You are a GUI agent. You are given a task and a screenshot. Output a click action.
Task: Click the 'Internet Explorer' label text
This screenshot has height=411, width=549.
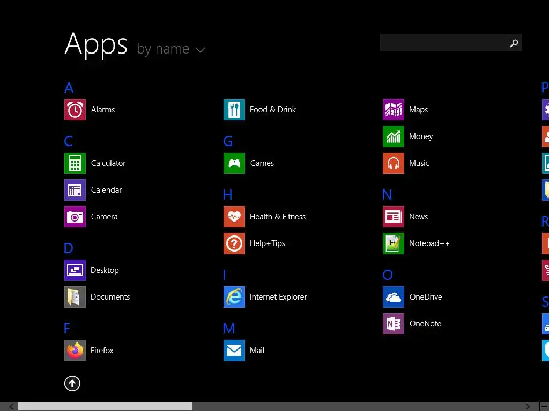278,297
